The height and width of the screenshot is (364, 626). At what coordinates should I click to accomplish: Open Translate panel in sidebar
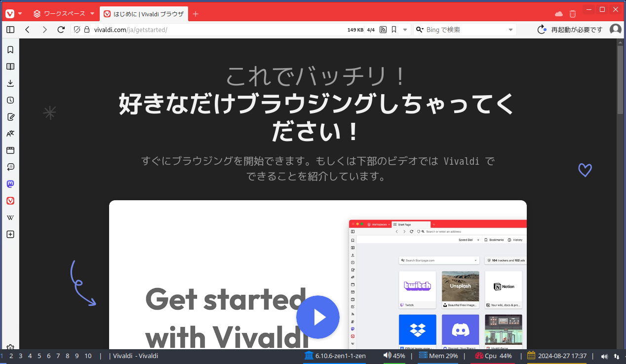click(x=10, y=134)
